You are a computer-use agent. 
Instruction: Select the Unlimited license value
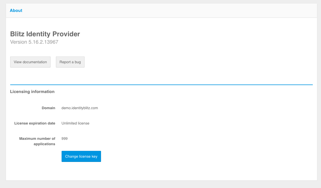click(75, 123)
